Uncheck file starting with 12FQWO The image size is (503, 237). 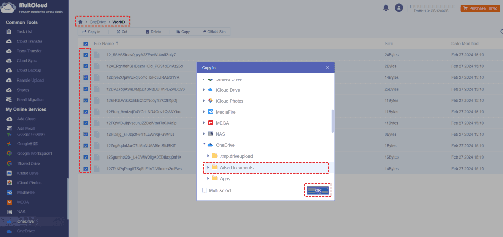[86, 123]
